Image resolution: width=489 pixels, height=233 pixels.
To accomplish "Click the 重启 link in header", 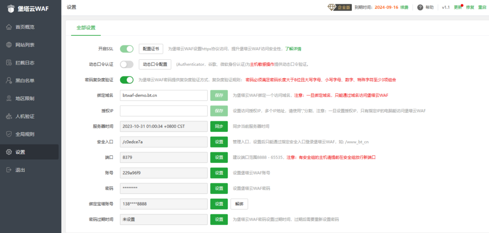I will click(482, 8).
